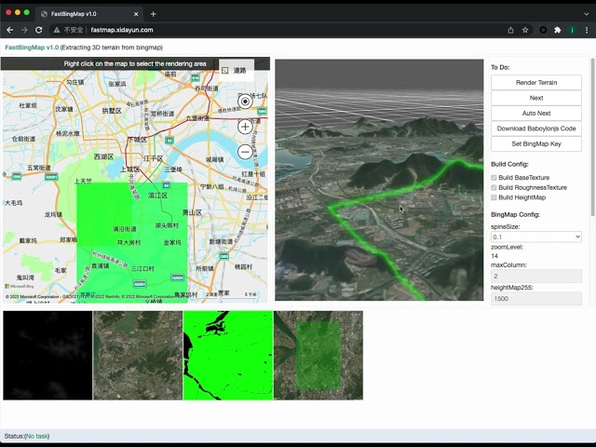Click the 3D terrain preview viewport
The height and width of the screenshot is (447, 596).
[x=379, y=180]
